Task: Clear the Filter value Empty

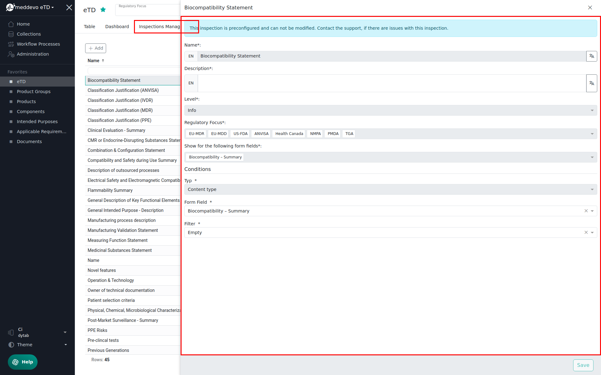Action: tap(586, 232)
